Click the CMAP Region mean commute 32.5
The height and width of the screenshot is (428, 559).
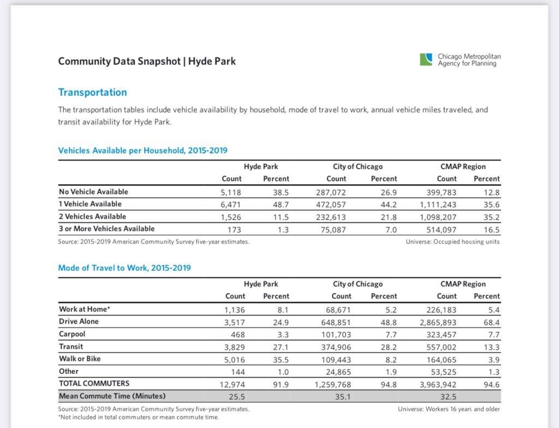(x=448, y=397)
